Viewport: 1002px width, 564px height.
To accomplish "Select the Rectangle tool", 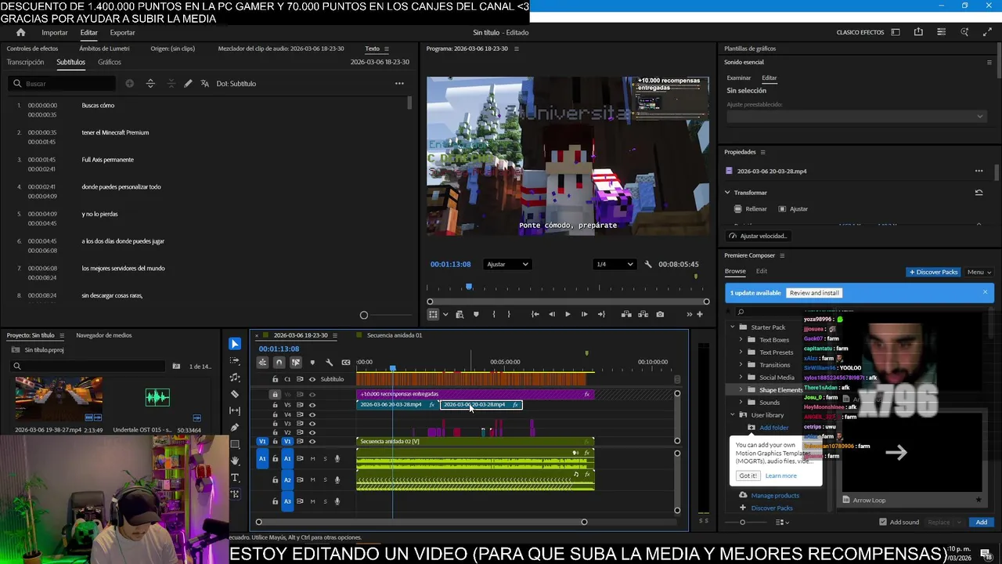I will click(235, 444).
